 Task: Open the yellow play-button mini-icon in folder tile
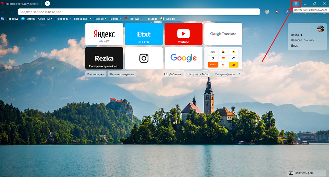(x=234, y=52)
